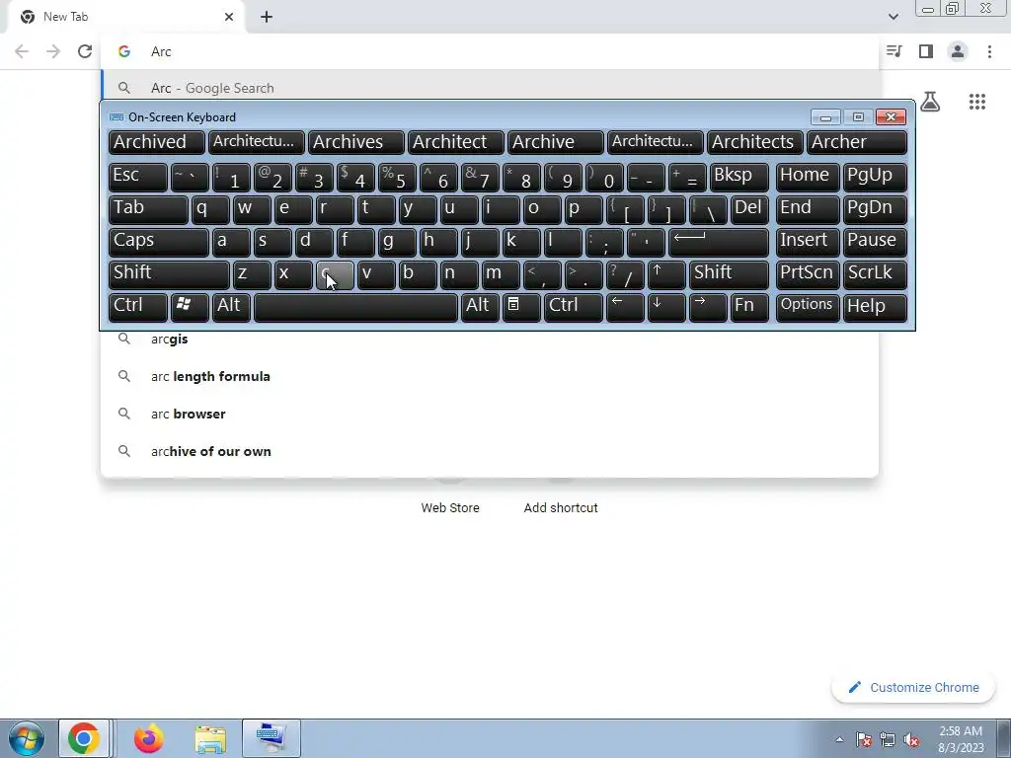Image resolution: width=1011 pixels, height=758 pixels.
Task: Choose the Archer word prediction
Action: point(857,142)
